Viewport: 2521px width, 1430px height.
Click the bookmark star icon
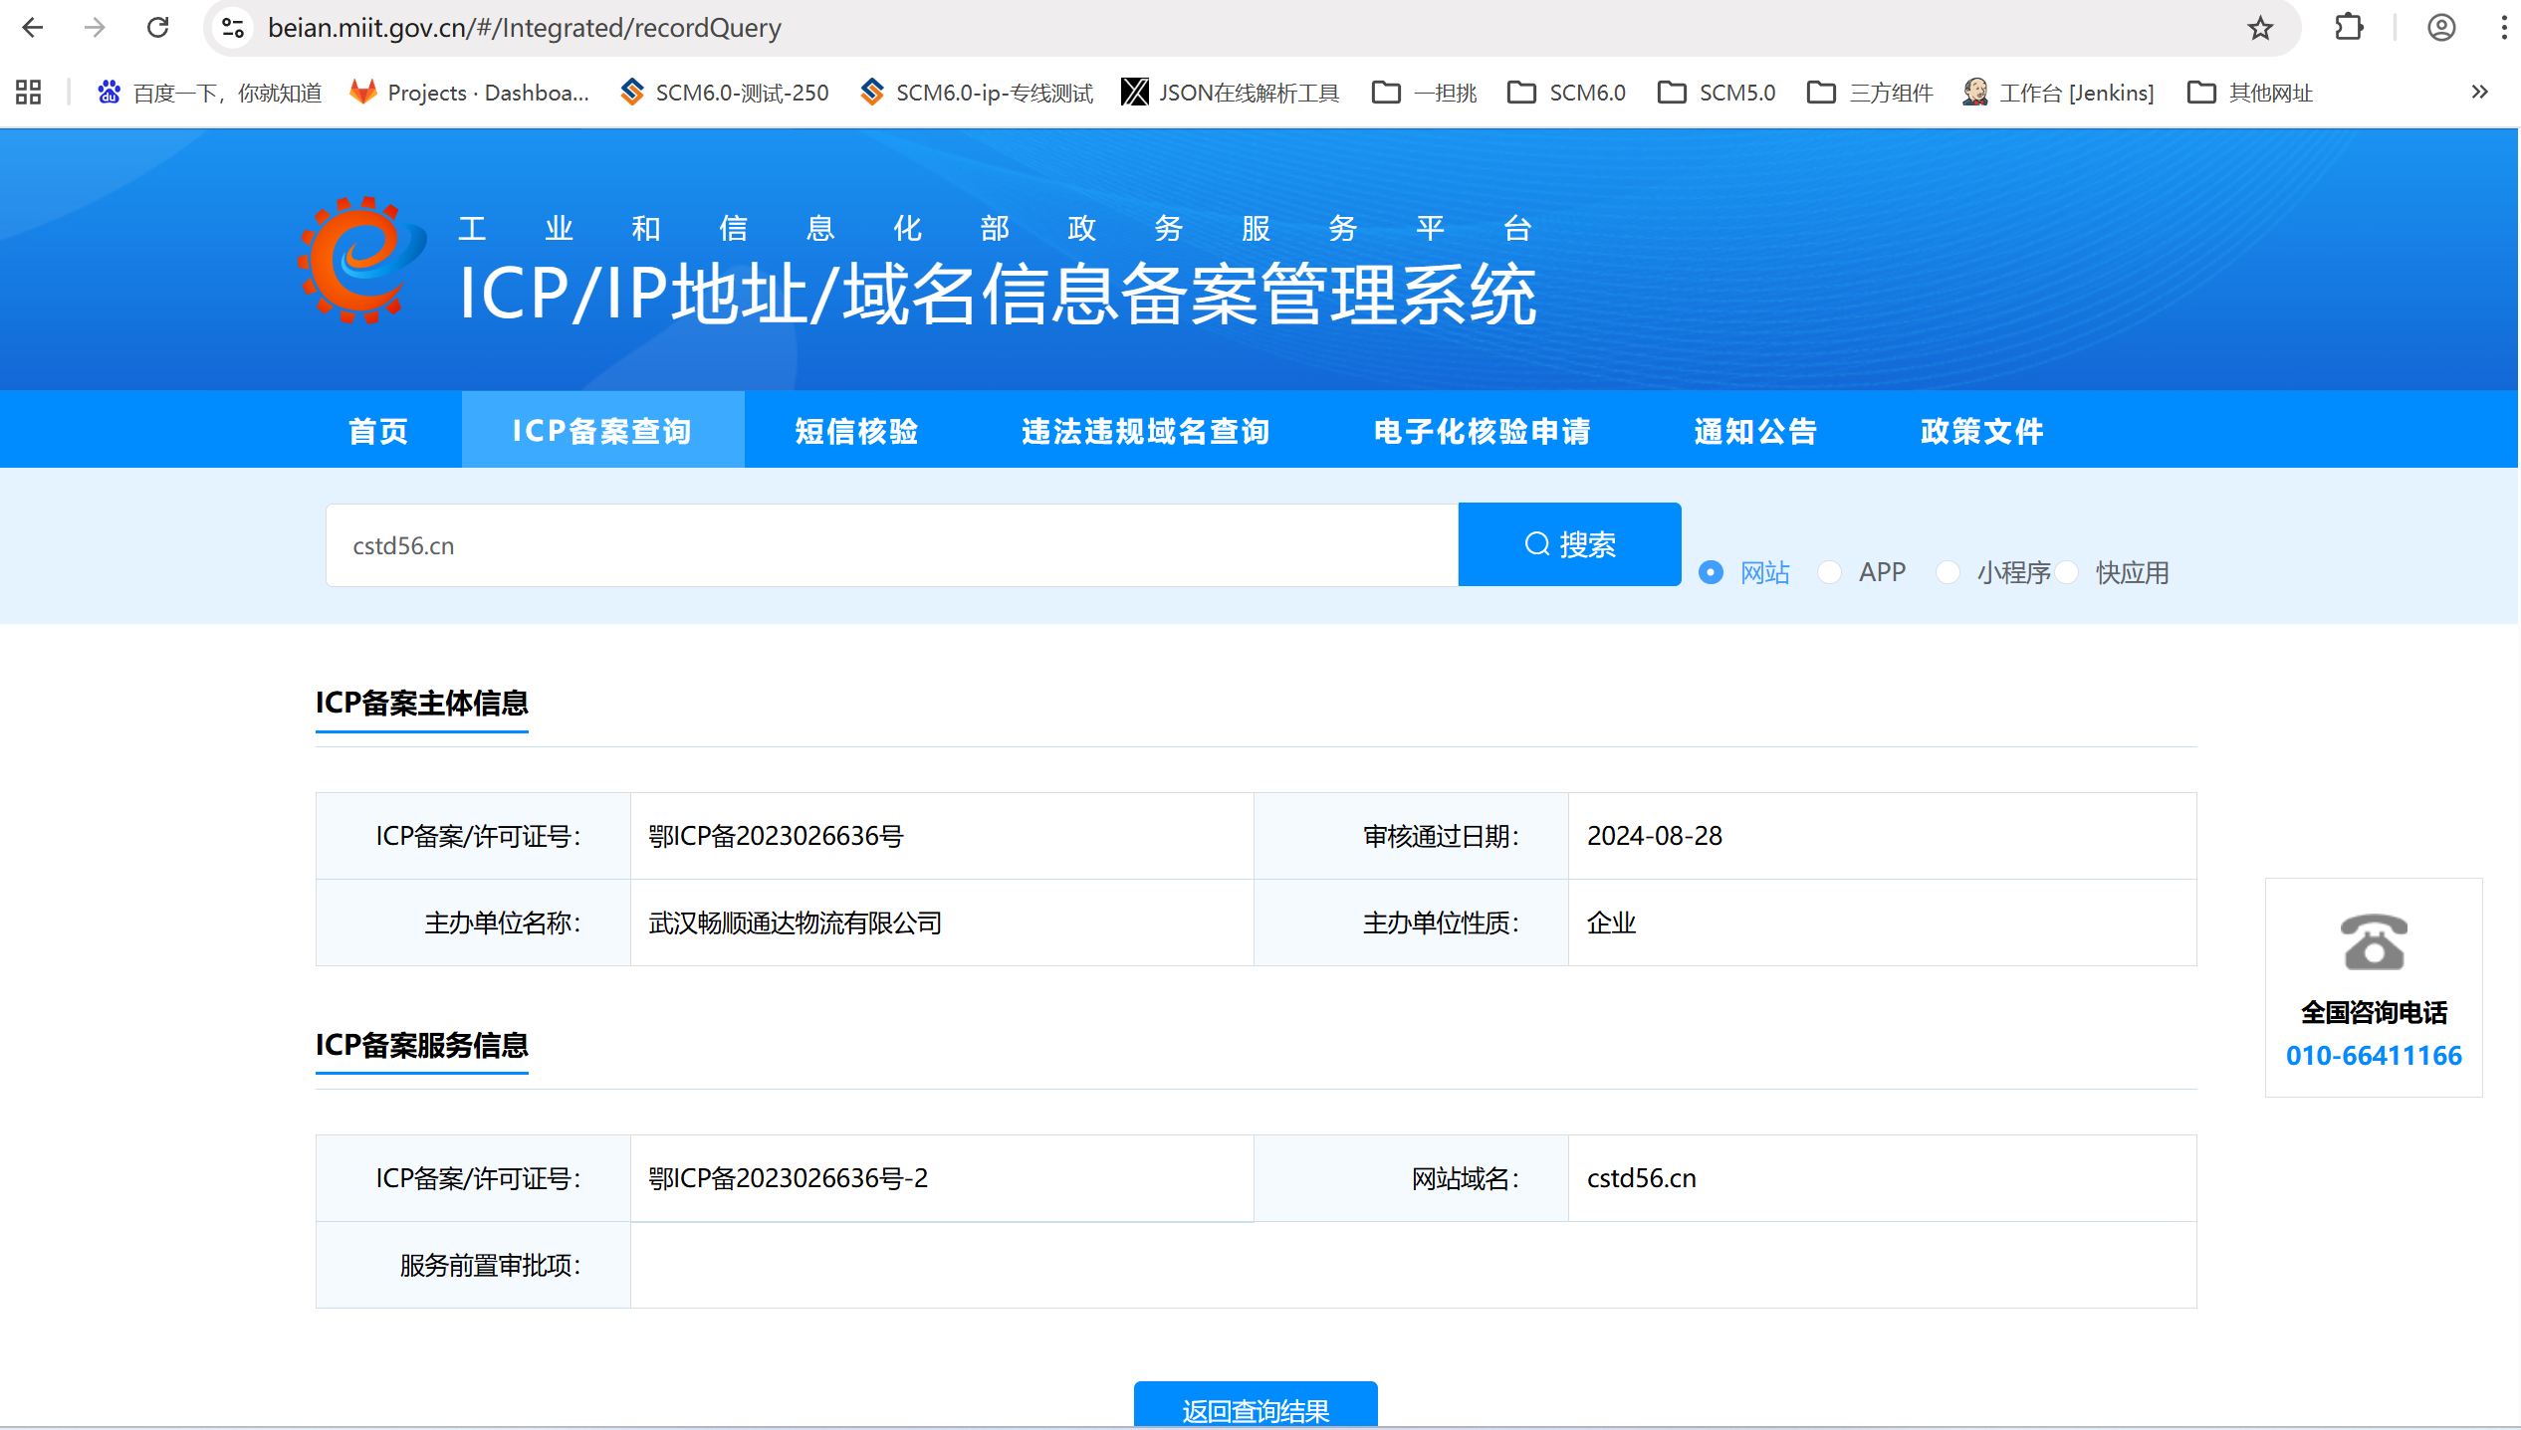(x=2260, y=28)
